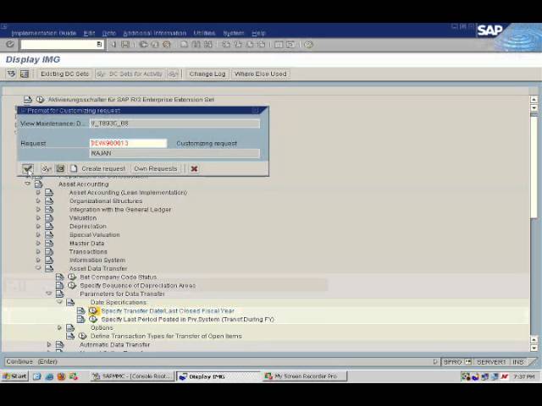Expand the Automatic Data Transfer node
The image size is (542, 406).
point(49,344)
